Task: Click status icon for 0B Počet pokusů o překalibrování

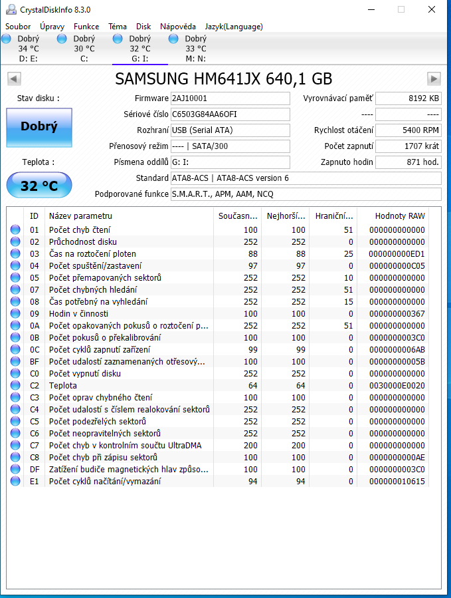Action: (15, 337)
